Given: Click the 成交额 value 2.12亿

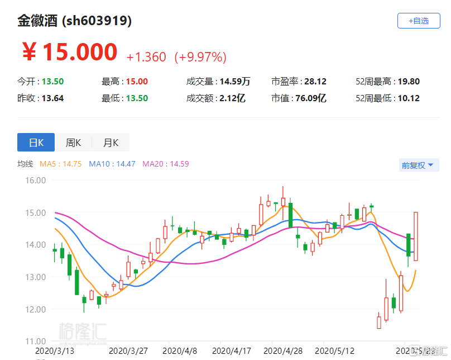Looking at the screenshot, I should pos(232,98).
